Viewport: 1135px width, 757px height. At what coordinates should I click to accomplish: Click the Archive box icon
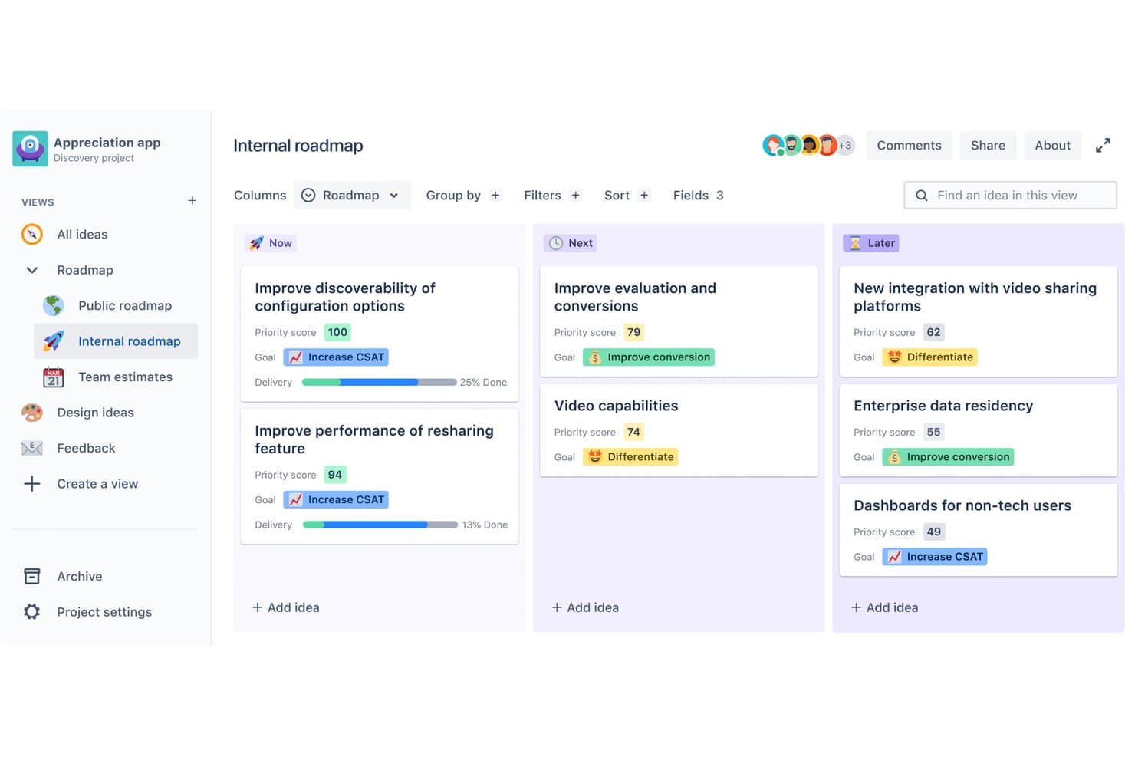pos(32,576)
